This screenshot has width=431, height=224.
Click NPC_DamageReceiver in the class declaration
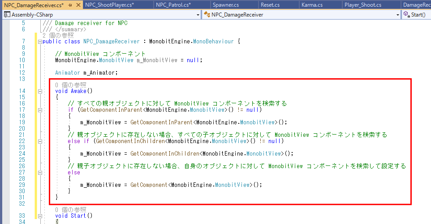point(111,42)
